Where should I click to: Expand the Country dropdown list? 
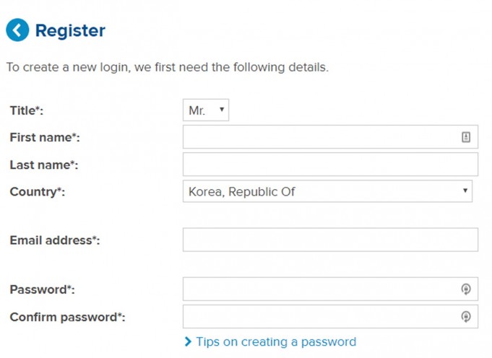click(327, 191)
